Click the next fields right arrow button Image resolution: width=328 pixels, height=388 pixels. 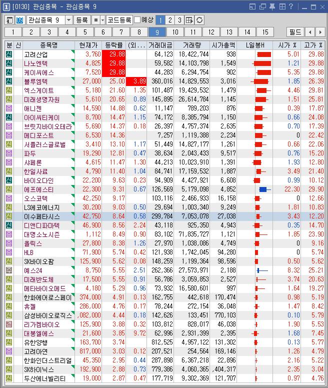[320, 32]
